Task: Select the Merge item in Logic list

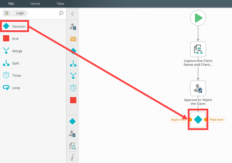Action: (13, 51)
